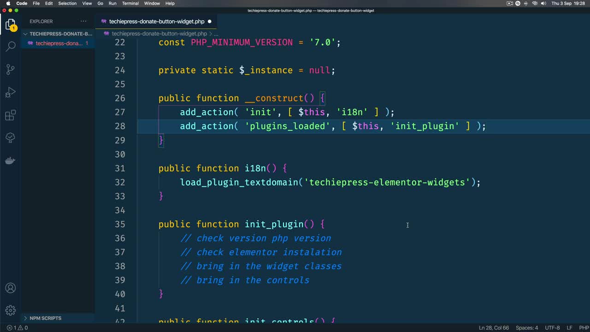Click the i18n function name on line 31
The height and width of the screenshot is (332, 590).
(x=255, y=168)
